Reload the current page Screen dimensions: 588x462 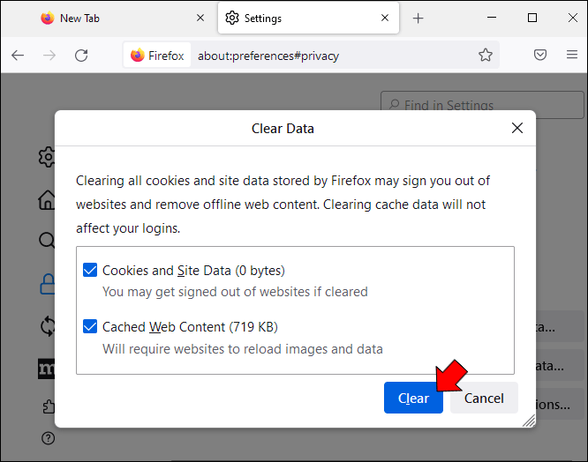[x=81, y=56]
